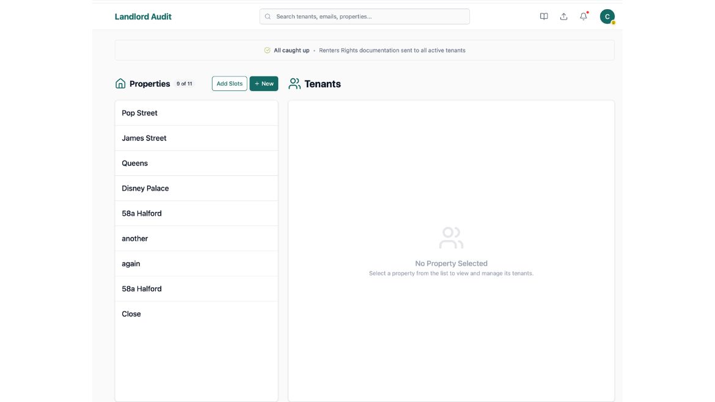Click the house icon beside Properties

pyautogui.click(x=120, y=84)
